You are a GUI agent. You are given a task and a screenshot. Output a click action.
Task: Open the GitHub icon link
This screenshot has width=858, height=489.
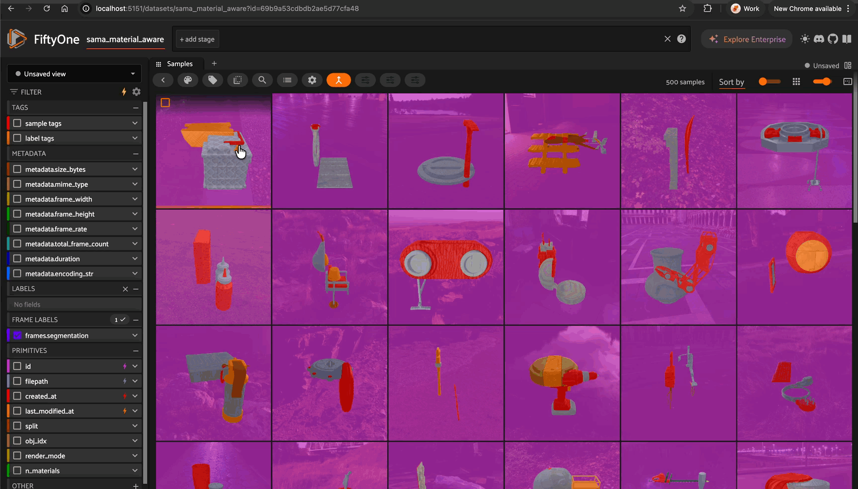point(833,39)
